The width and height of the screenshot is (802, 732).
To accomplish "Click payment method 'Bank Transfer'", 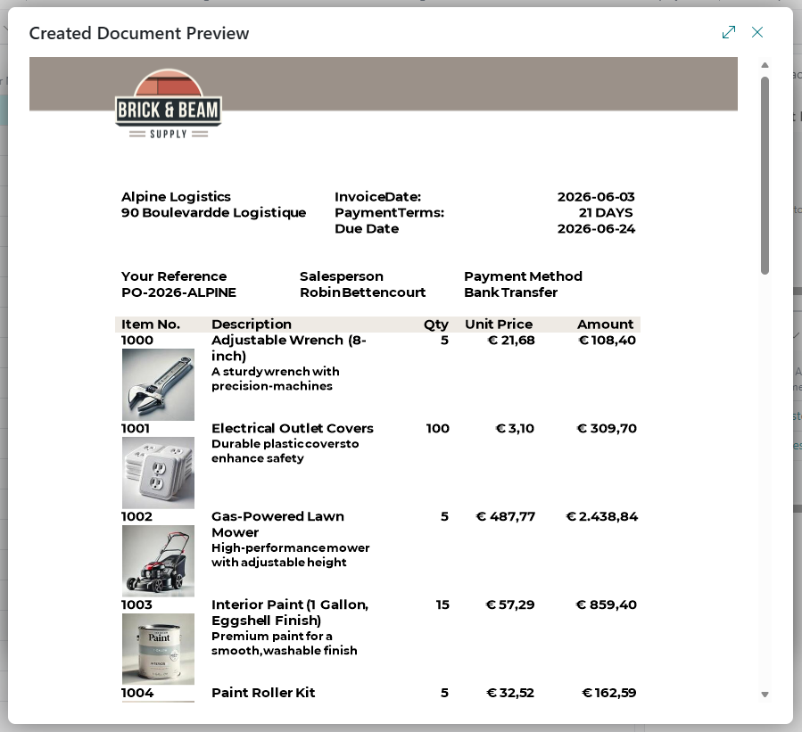I will [510, 292].
